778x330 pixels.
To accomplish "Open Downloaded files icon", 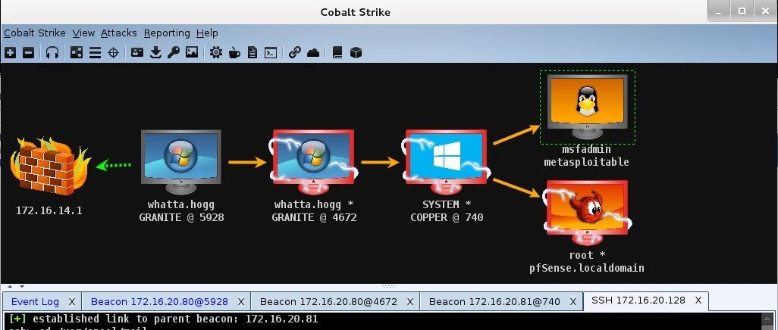I will tap(155, 52).
